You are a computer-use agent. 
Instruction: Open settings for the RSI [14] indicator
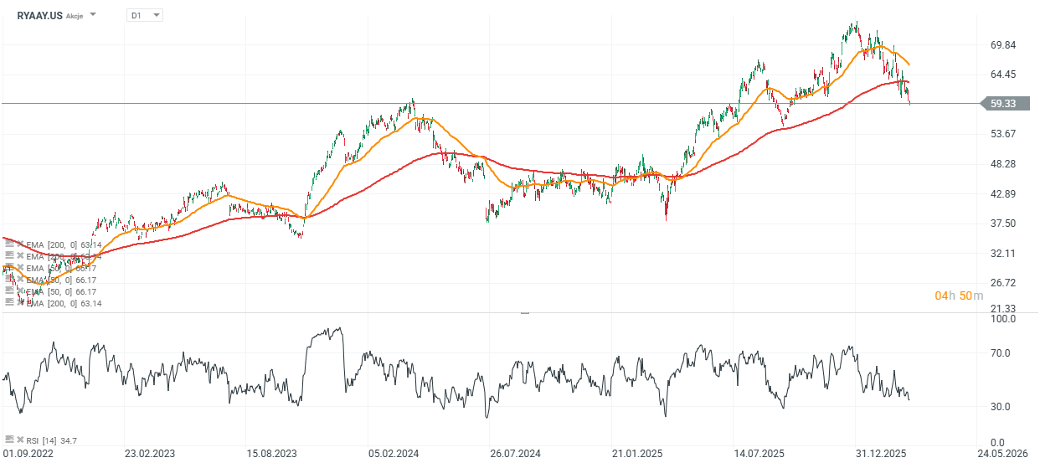click(x=9, y=440)
